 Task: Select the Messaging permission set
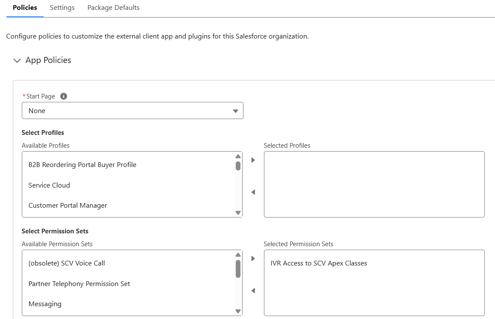45,304
